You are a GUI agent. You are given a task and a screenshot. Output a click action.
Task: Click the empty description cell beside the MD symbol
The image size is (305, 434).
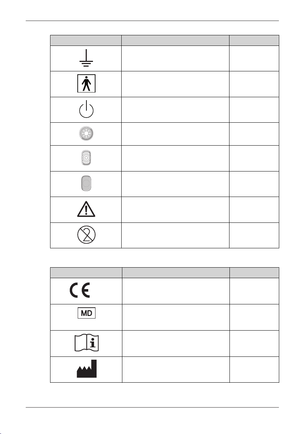coord(176,317)
